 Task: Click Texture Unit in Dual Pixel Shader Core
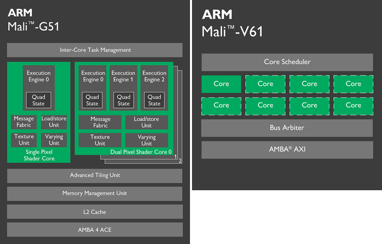pyautogui.click(x=100, y=140)
